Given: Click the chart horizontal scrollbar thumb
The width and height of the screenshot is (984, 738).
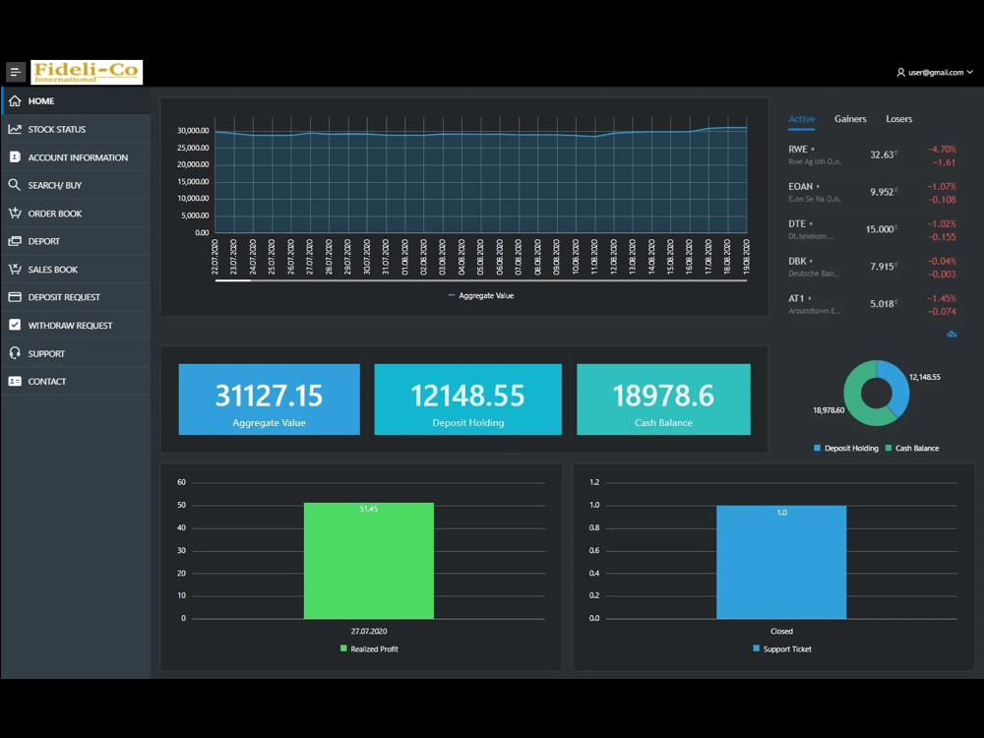Looking at the screenshot, I should coord(233,280).
